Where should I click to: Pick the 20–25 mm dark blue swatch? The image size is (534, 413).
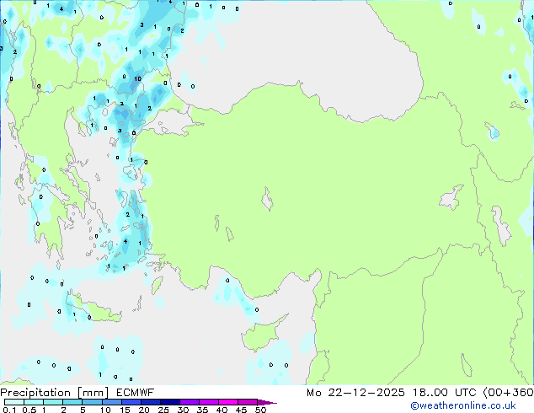click(x=150, y=402)
